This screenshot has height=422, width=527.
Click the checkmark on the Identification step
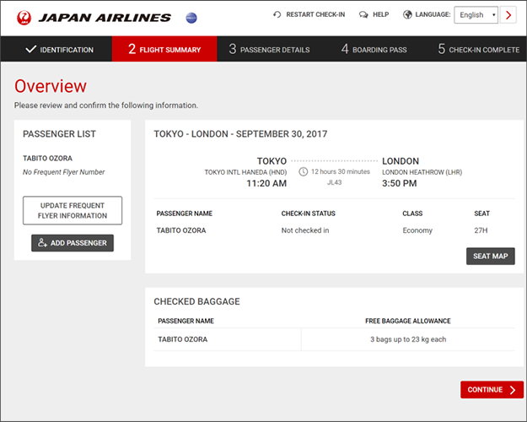pos(31,49)
